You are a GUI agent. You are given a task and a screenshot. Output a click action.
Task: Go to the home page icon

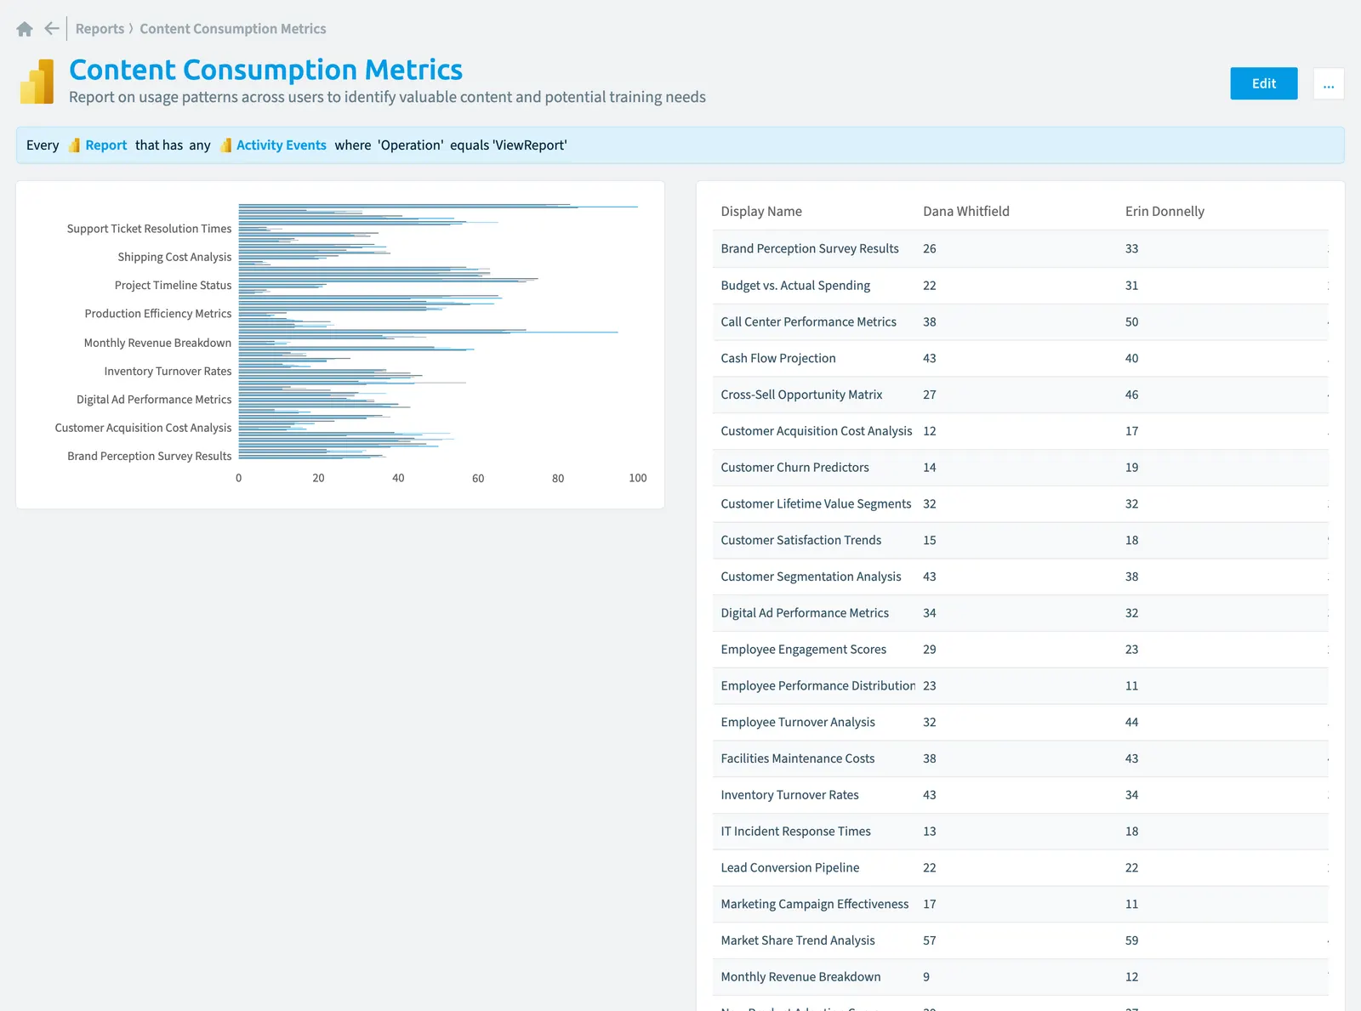pos(25,29)
